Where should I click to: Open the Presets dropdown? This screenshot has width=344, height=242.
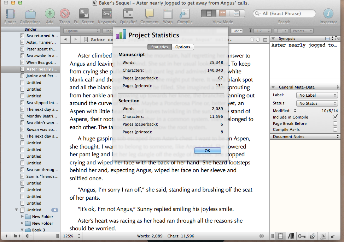(x=302, y=31)
